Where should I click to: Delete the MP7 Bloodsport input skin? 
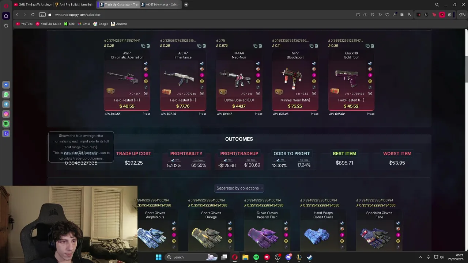tap(316, 46)
